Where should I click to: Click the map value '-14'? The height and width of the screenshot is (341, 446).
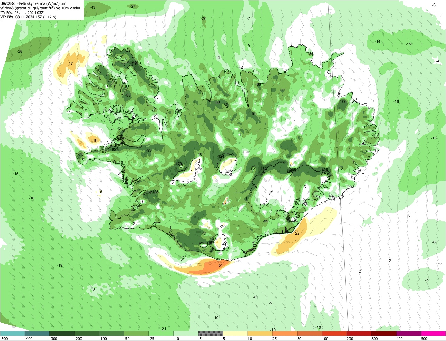378,41
